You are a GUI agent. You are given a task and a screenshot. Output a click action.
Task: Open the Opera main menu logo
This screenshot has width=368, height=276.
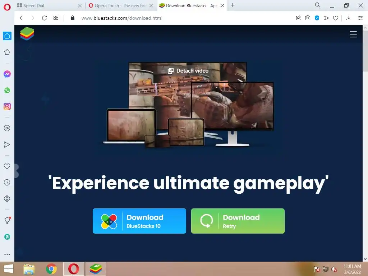point(7,7)
